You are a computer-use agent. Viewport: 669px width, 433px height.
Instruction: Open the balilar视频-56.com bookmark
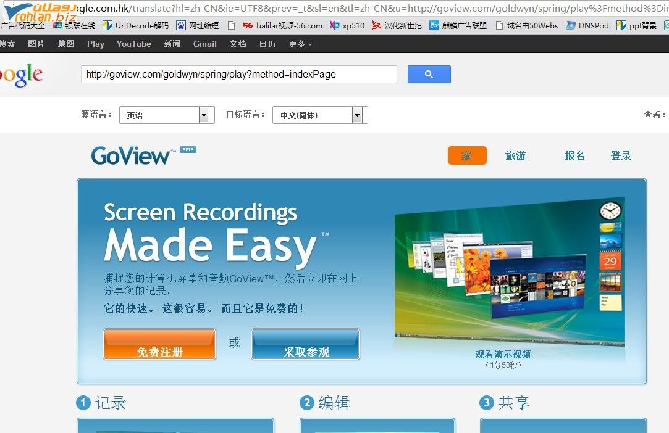[x=282, y=25]
